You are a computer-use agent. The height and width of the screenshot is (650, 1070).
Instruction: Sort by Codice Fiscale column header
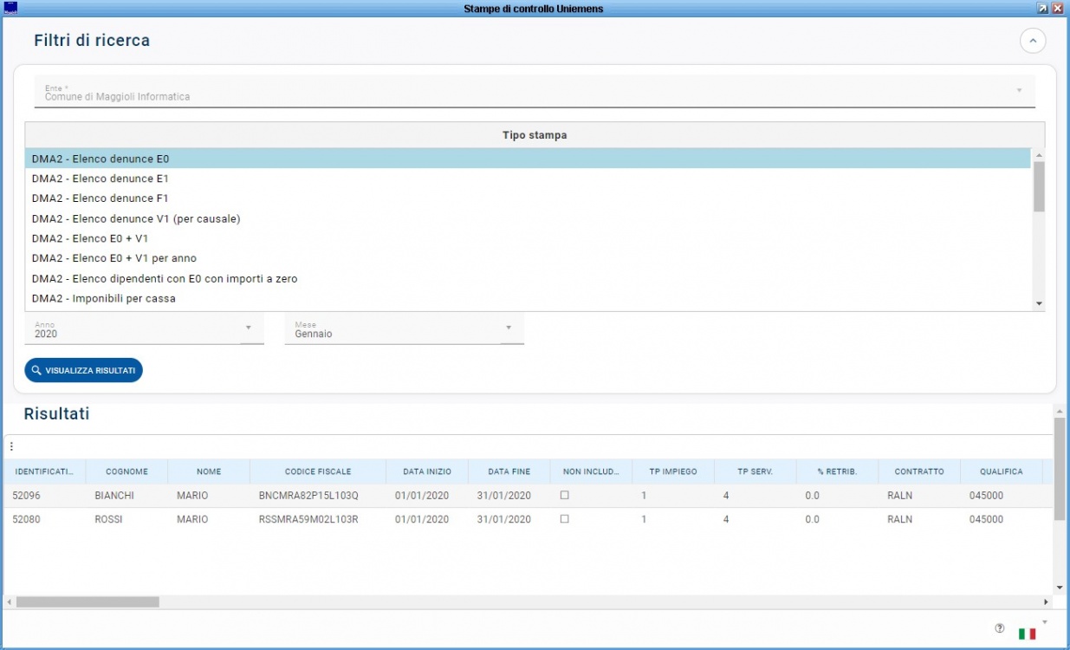click(x=318, y=471)
